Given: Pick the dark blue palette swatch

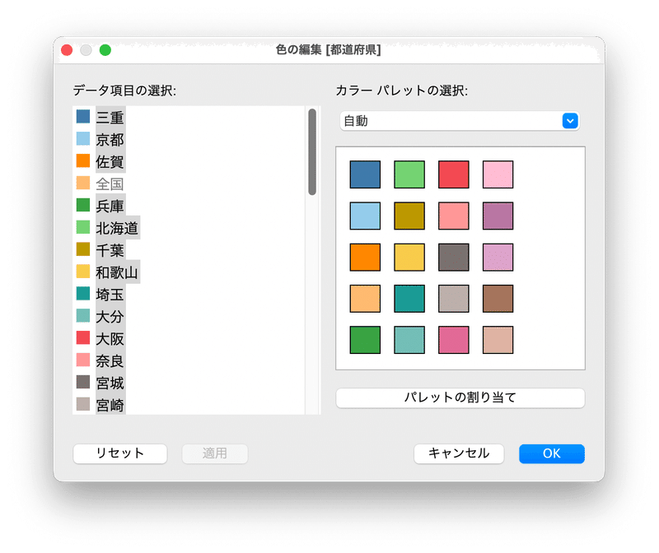Looking at the screenshot, I should pyautogui.click(x=365, y=174).
